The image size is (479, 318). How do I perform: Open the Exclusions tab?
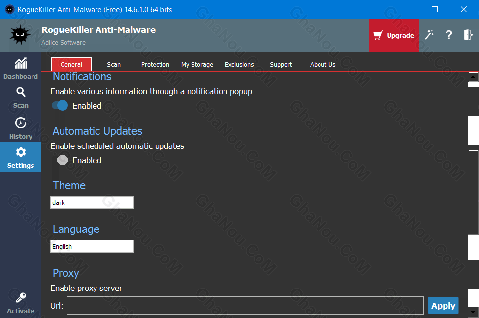coord(239,65)
